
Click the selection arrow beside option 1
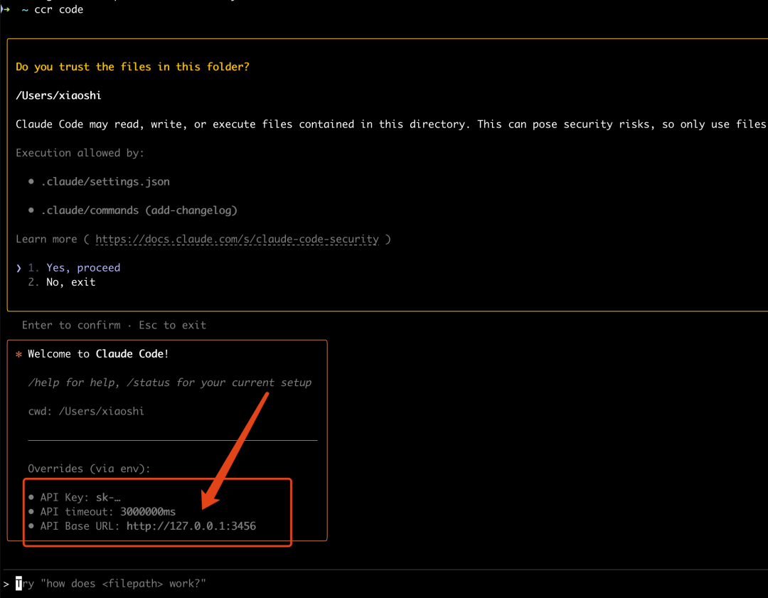[18, 268]
